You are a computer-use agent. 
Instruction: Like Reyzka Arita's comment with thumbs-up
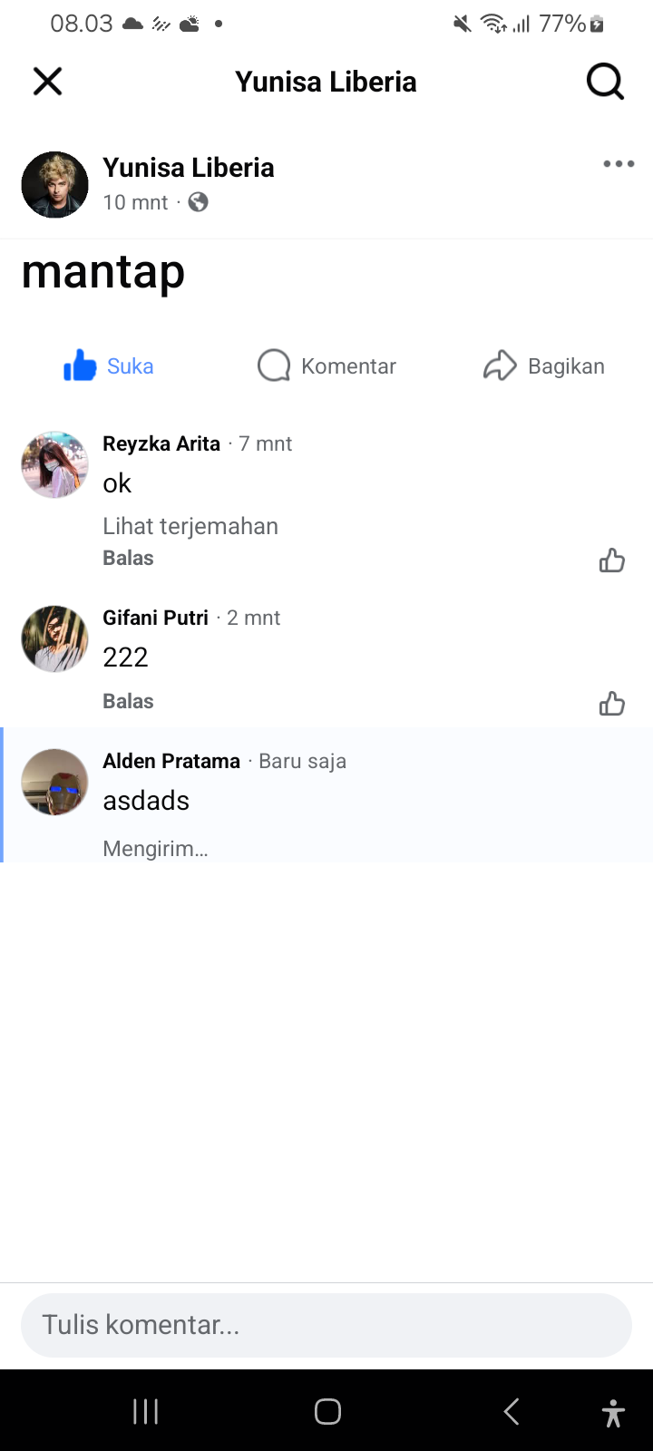click(612, 560)
